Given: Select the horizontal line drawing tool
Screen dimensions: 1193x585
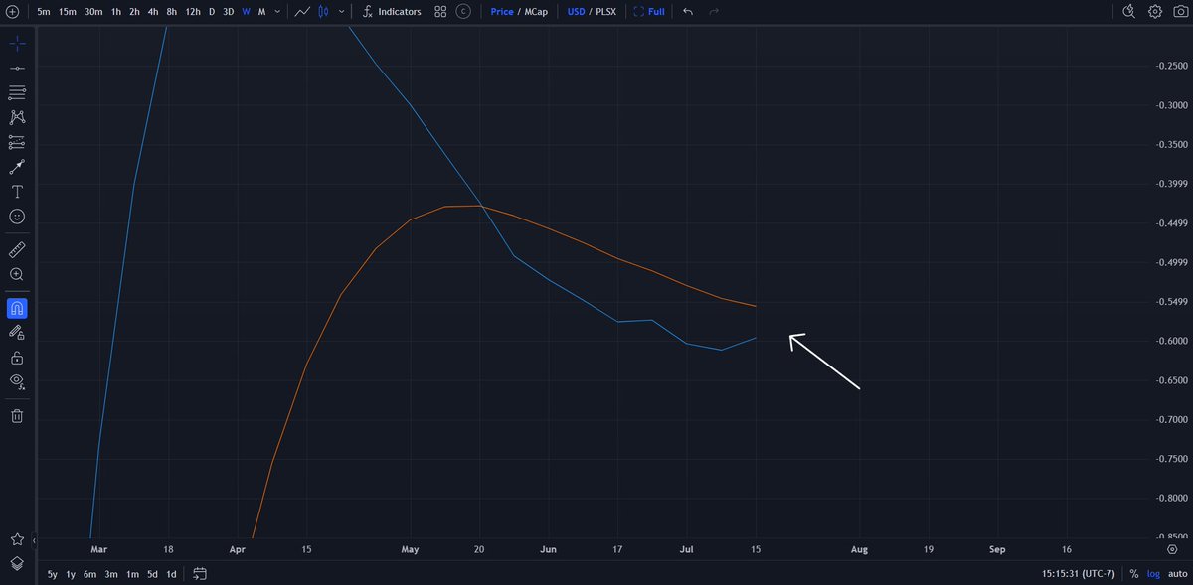Looking at the screenshot, I should pos(17,68).
